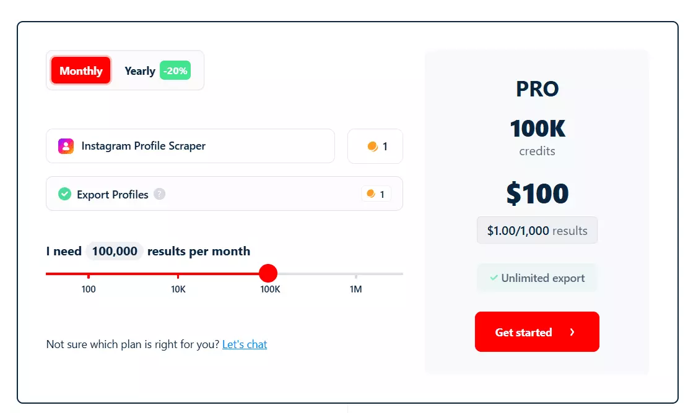Open the Instagram Profile Scraper selector
Screen dimensions: 688x413
click(x=190, y=146)
